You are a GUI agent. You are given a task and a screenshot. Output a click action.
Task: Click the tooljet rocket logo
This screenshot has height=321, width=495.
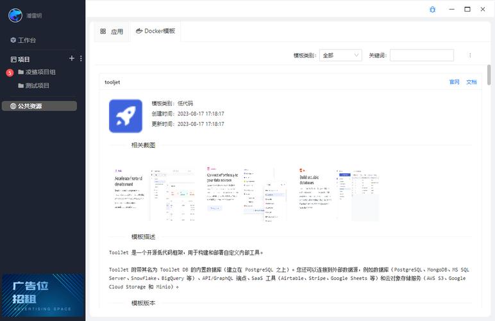pyautogui.click(x=126, y=116)
